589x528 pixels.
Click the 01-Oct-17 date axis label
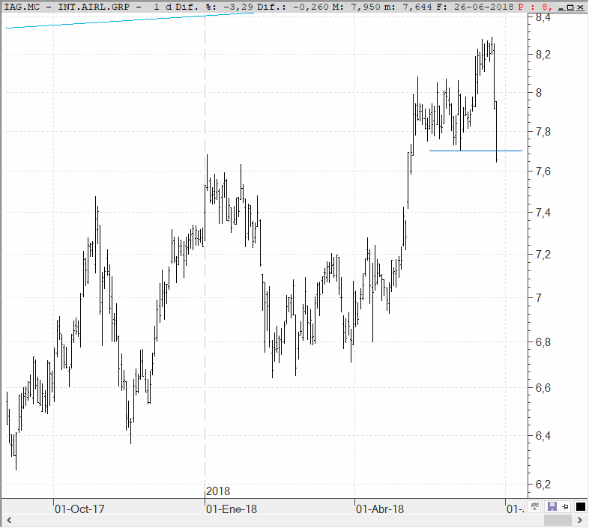click(79, 509)
